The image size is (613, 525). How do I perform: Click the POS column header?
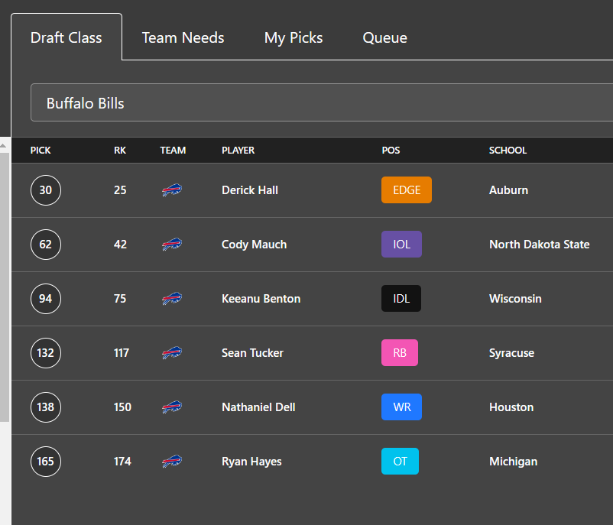click(391, 150)
